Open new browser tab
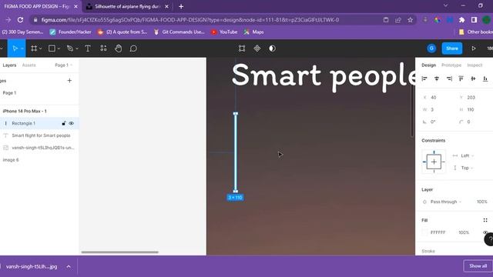This screenshot has width=493, height=277. [x=181, y=6]
